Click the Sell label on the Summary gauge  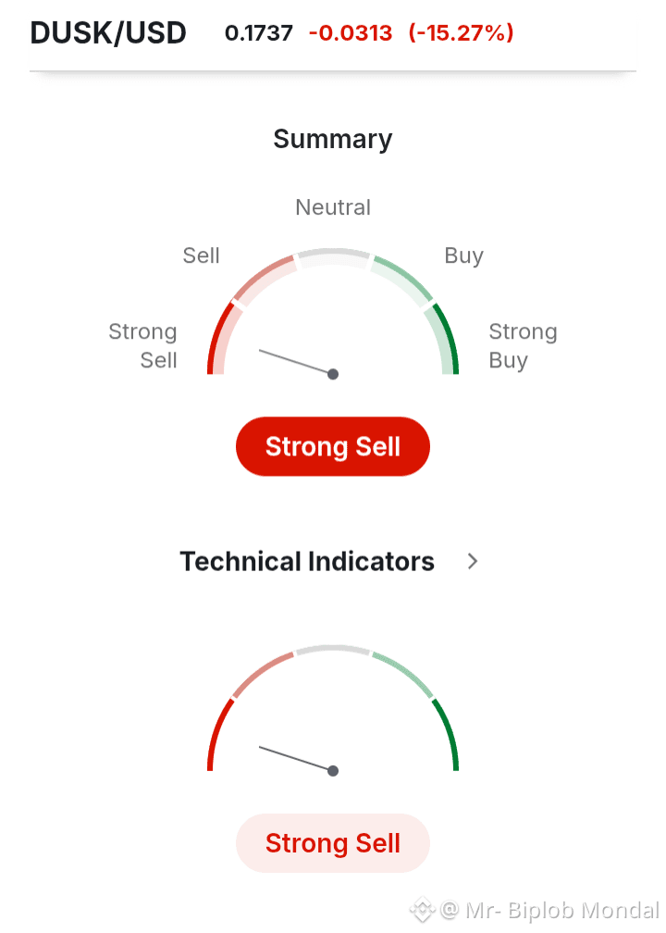pyautogui.click(x=202, y=255)
